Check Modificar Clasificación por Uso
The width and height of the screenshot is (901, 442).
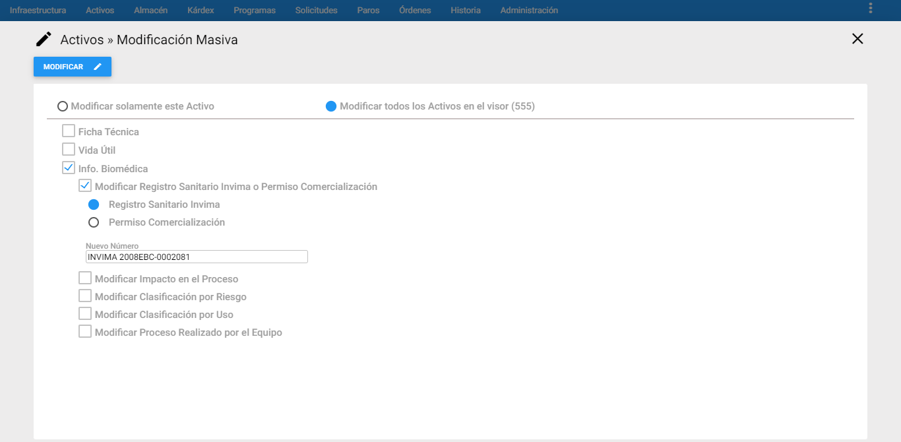(84, 313)
